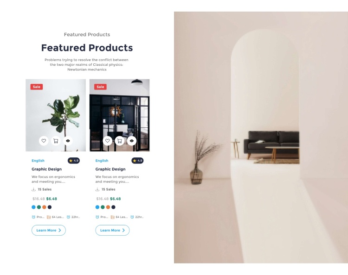Open Learn More on first product card
Image resolution: width=348 pixels, height=275 pixels.
click(x=49, y=230)
